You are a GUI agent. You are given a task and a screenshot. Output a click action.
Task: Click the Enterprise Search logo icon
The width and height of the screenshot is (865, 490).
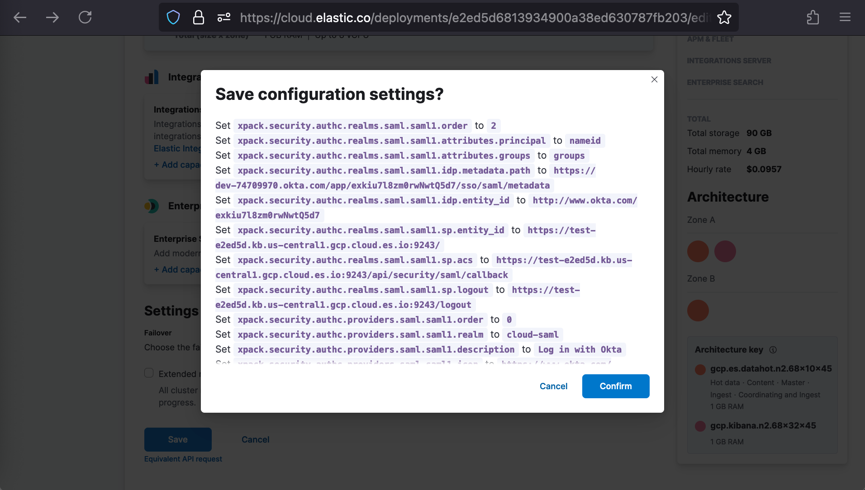(152, 206)
